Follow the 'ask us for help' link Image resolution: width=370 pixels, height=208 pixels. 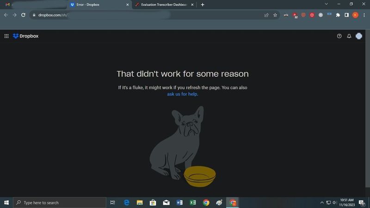tap(182, 94)
